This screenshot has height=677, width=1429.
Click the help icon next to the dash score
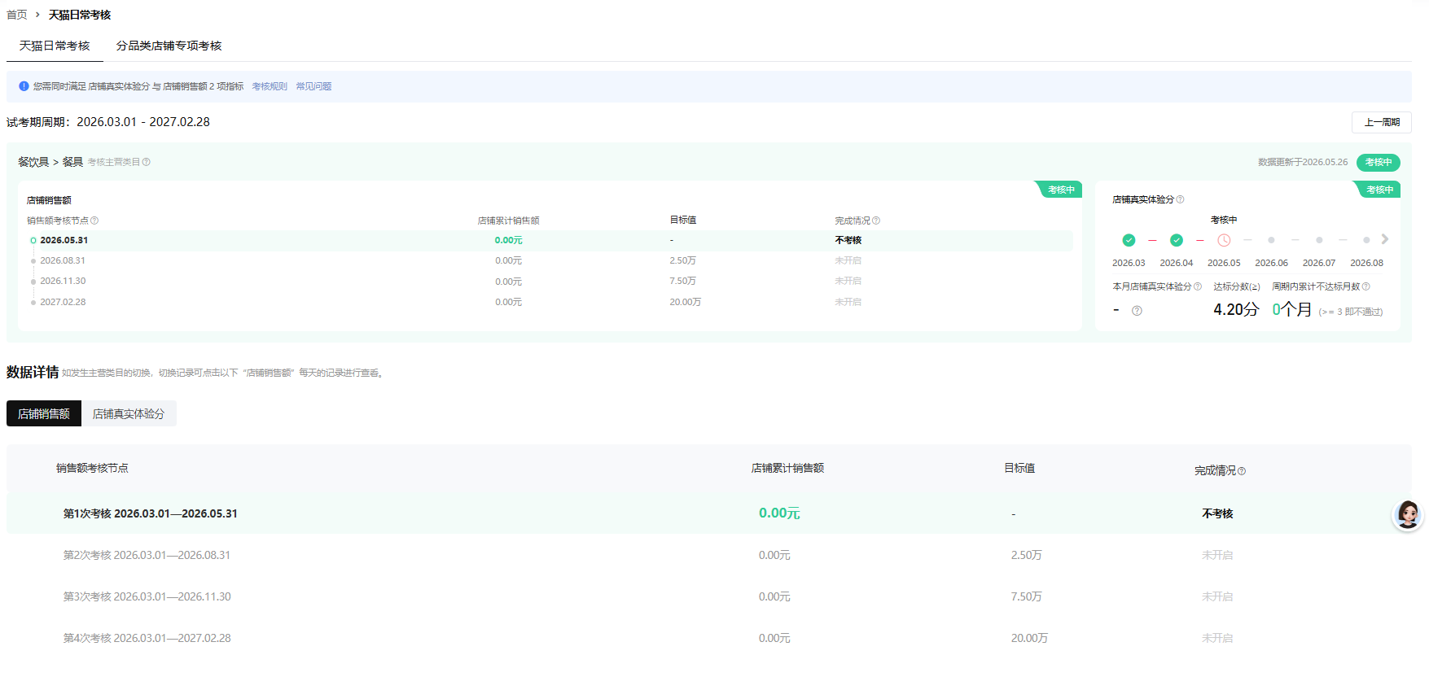pyautogui.click(x=1137, y=311)
